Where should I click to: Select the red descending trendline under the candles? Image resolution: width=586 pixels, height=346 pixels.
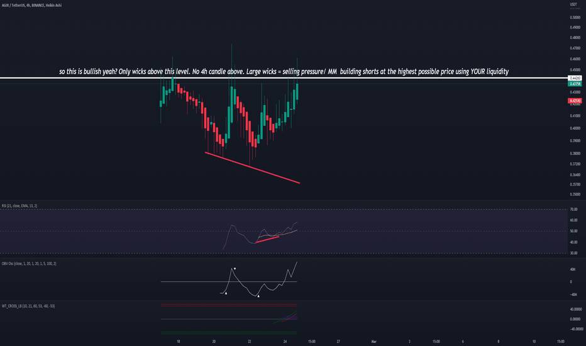tap(253, 167)
